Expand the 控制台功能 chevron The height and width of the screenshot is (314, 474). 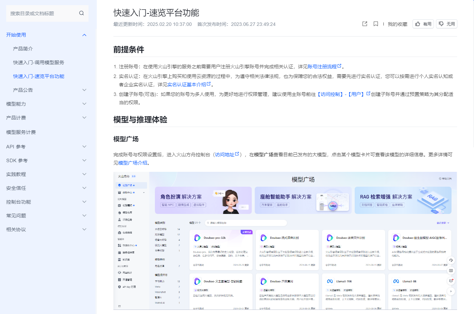click(x=84, y=202)
